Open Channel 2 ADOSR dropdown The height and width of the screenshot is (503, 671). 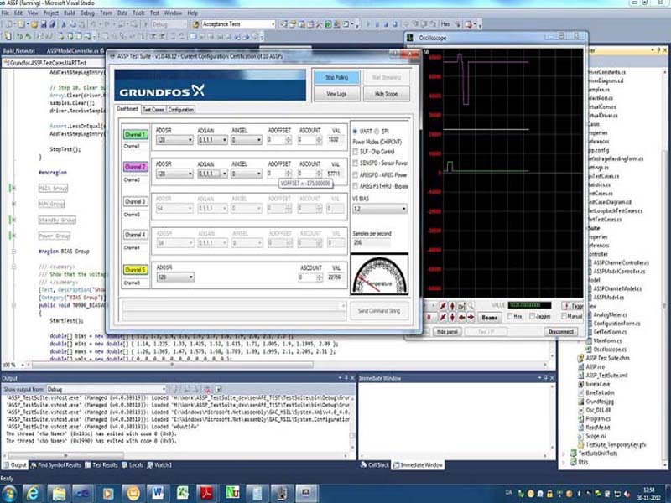tap(174, 174)
